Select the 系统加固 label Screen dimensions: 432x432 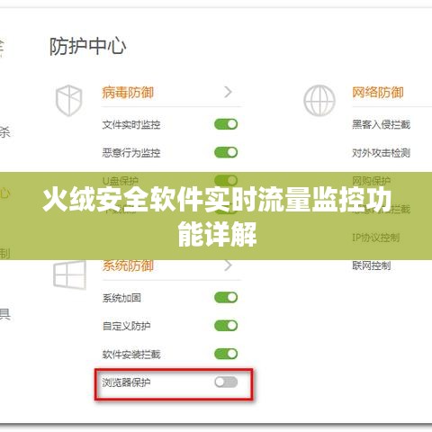[121, 298]
